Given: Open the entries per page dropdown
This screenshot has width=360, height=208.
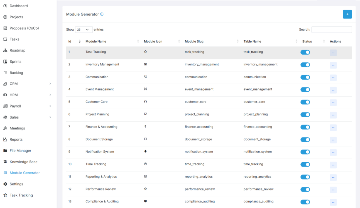Looking at the screenshot, I should point(84,30).
